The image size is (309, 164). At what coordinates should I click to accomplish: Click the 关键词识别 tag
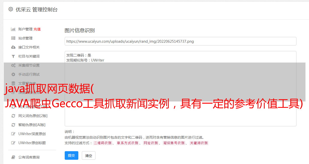(199, 143)
